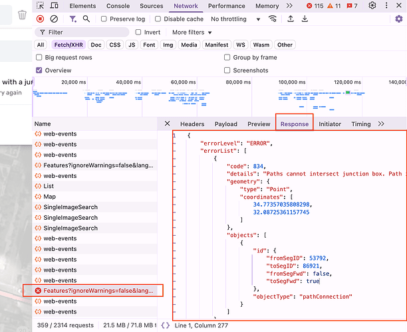Image resolution: width=407 pixels, height=332 pixels.
Task: Open the Initiator tab
Action: (x=330, y=124)
